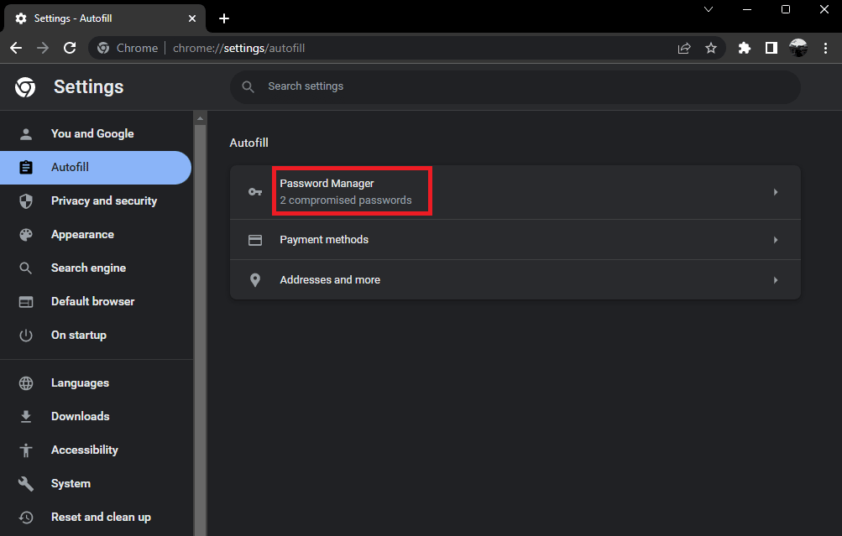The width and height of the screenshot is (842, 536).
Task: Open Languages settings
Action: pyautogui.click(x=96, y=383)
